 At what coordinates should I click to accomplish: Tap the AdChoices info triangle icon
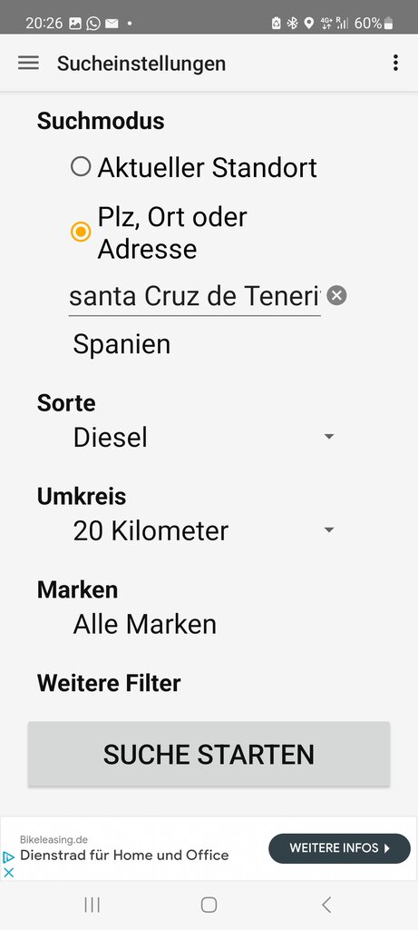(9, 857)
